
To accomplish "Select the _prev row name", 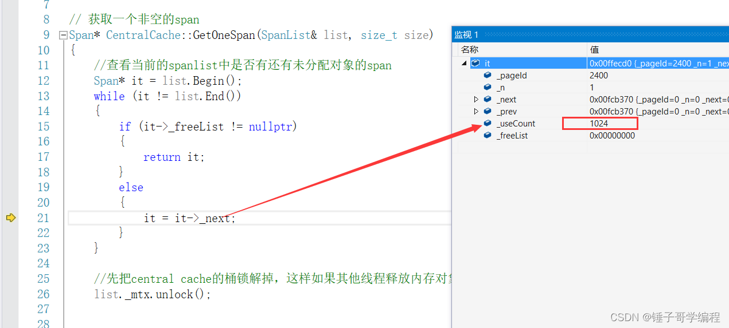I will point(506,112).
